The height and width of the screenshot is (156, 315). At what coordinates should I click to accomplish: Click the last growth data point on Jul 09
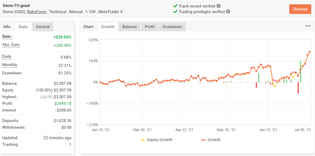click(x=310, y=52)
